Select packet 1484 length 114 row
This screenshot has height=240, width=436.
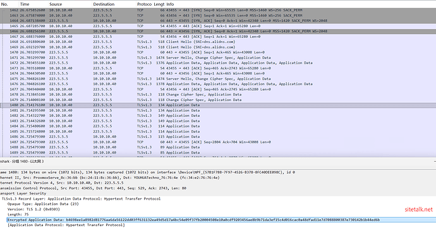coord(218,126)
